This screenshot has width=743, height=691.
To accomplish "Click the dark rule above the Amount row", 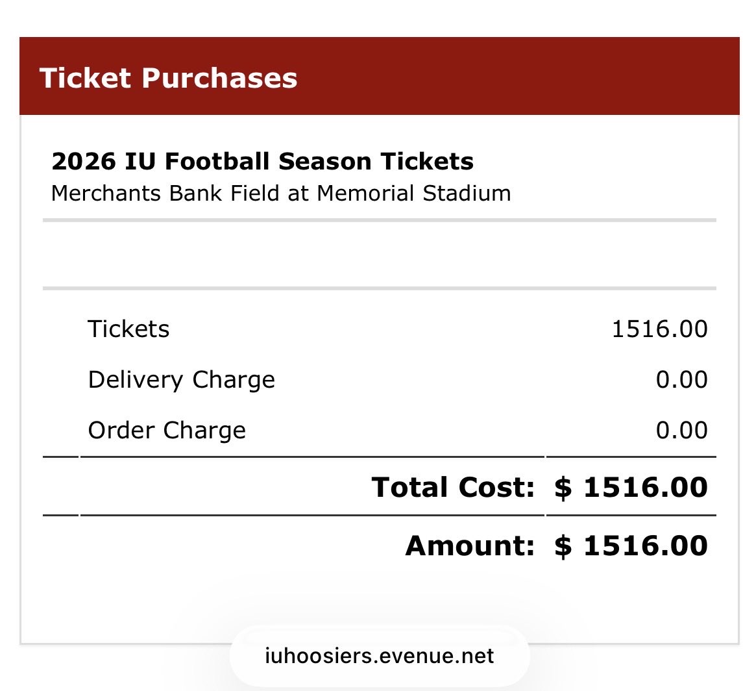I will pyautogui.click(x=380, y=516).
